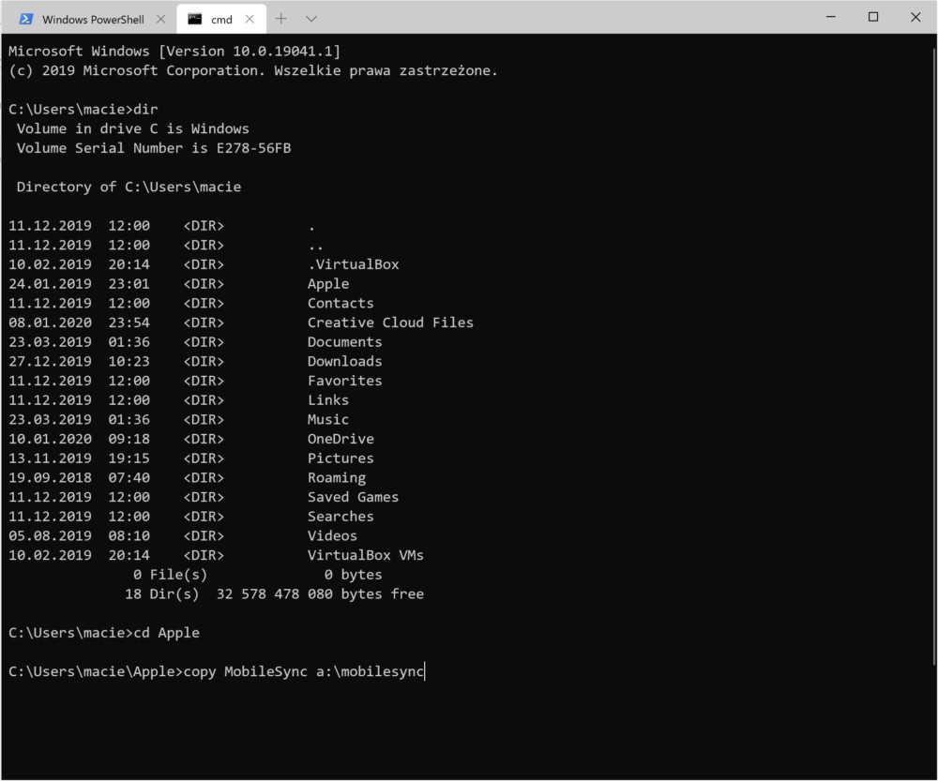The height and width of the screenshot is (781, 938).
Task: Click the "32 578 478 080 bytes free" text
Action: [x=320, y=593]
